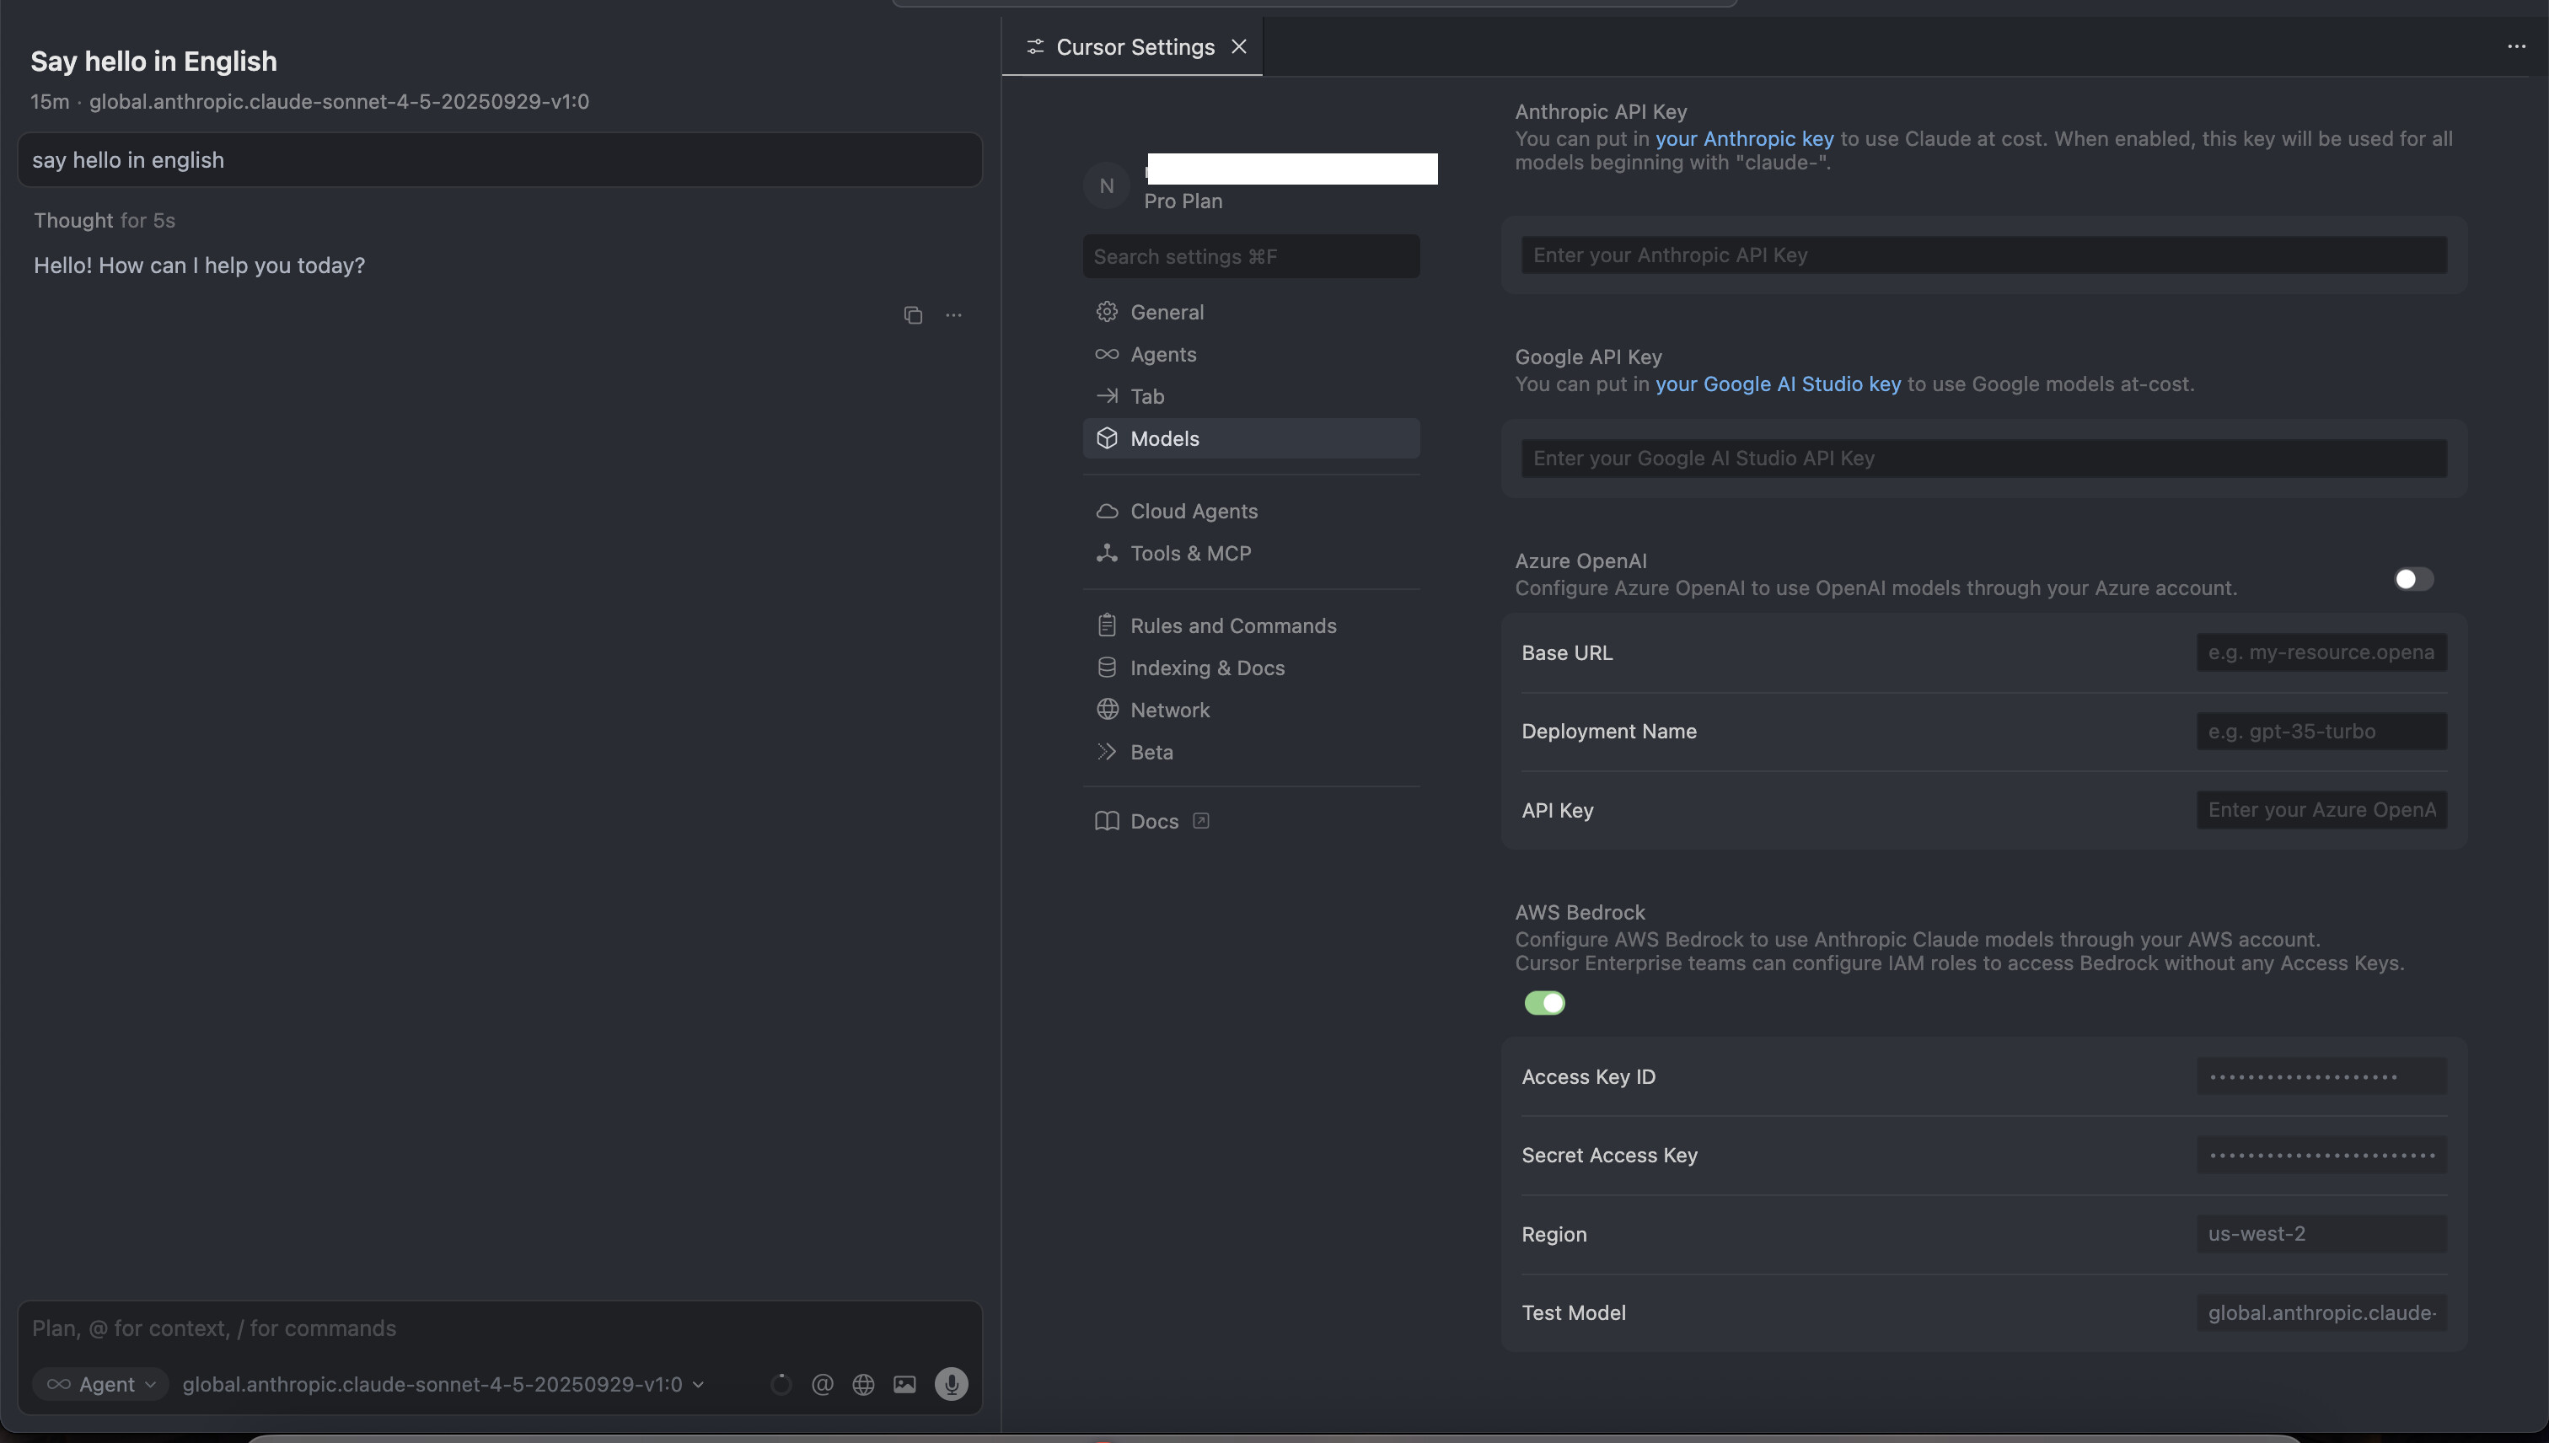Click the microphone voice input icon
Screen dimensions: 2549x1443
951,1383
